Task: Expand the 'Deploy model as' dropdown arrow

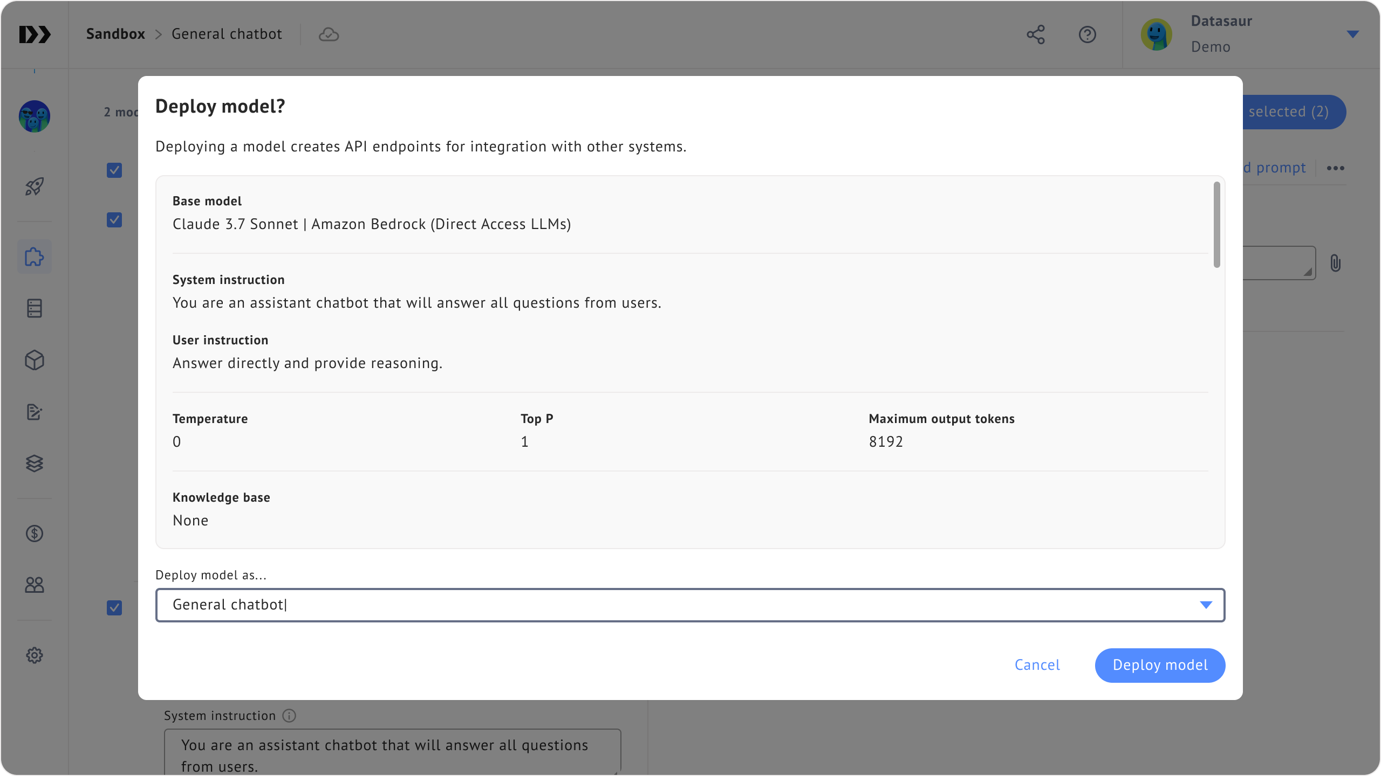Action: (1206, 605)
